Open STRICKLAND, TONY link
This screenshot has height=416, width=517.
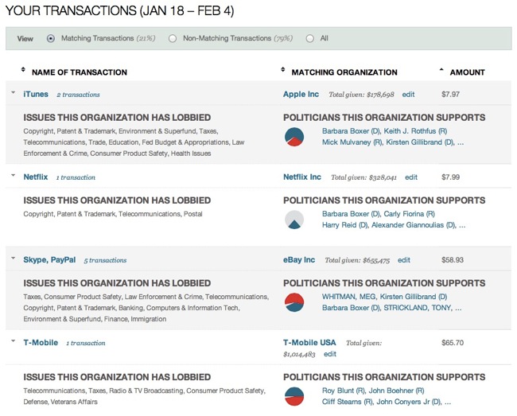click(417, 308)
